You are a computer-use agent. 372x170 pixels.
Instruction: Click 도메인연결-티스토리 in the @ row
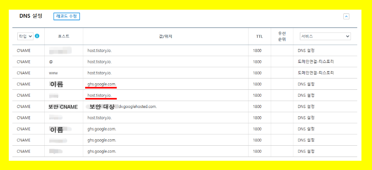(316, 62)
